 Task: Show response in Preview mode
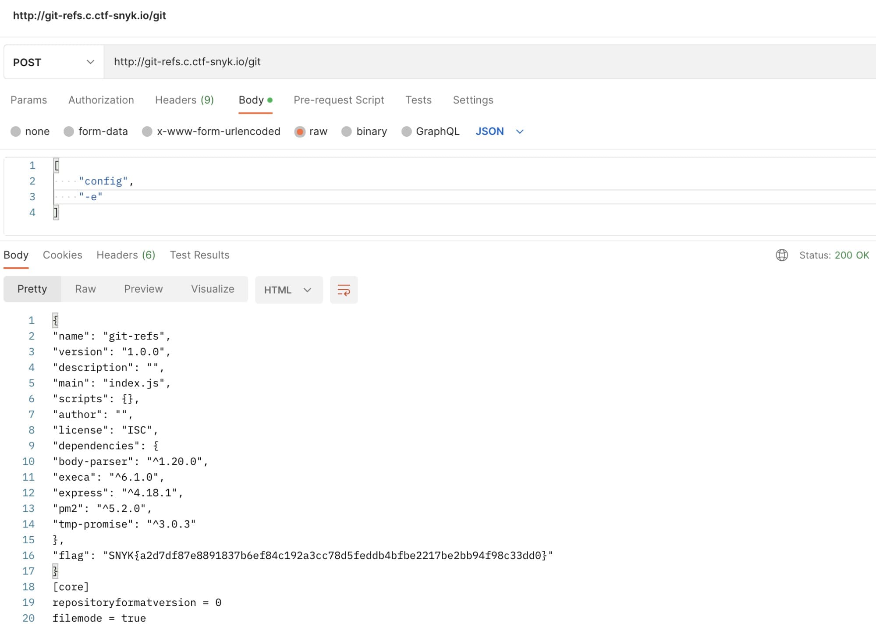(143, 289)
